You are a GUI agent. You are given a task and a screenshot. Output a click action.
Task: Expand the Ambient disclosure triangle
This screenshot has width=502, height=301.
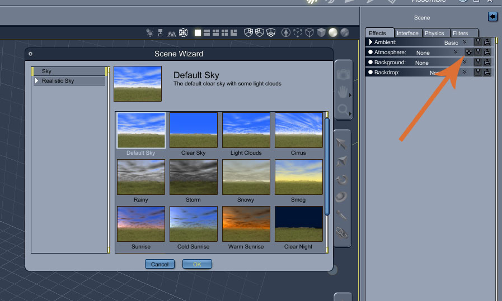tap(370, 42)
